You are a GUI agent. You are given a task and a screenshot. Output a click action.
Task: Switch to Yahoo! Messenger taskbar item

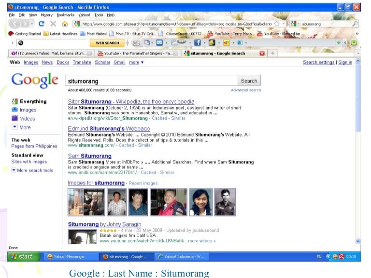coord(70,256)
